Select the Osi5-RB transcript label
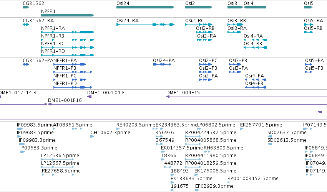Image resolution: width=327 pixels, height=192 pixels. click(313, 28)
